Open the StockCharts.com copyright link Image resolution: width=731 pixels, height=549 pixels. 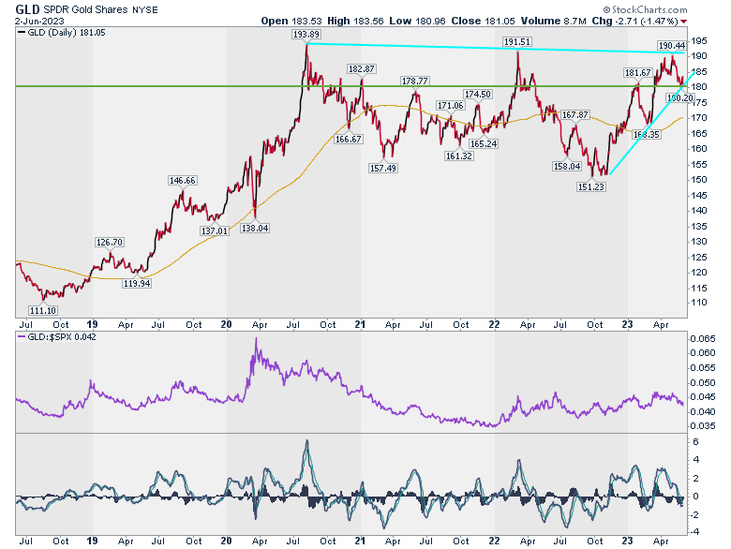pos(645,9)
